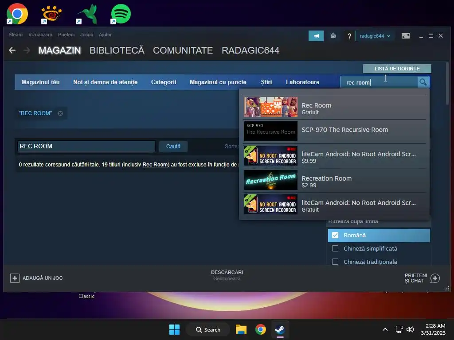Open the Categorii store menu
Viewport: 454px width, 340px height.
[164, 82]
